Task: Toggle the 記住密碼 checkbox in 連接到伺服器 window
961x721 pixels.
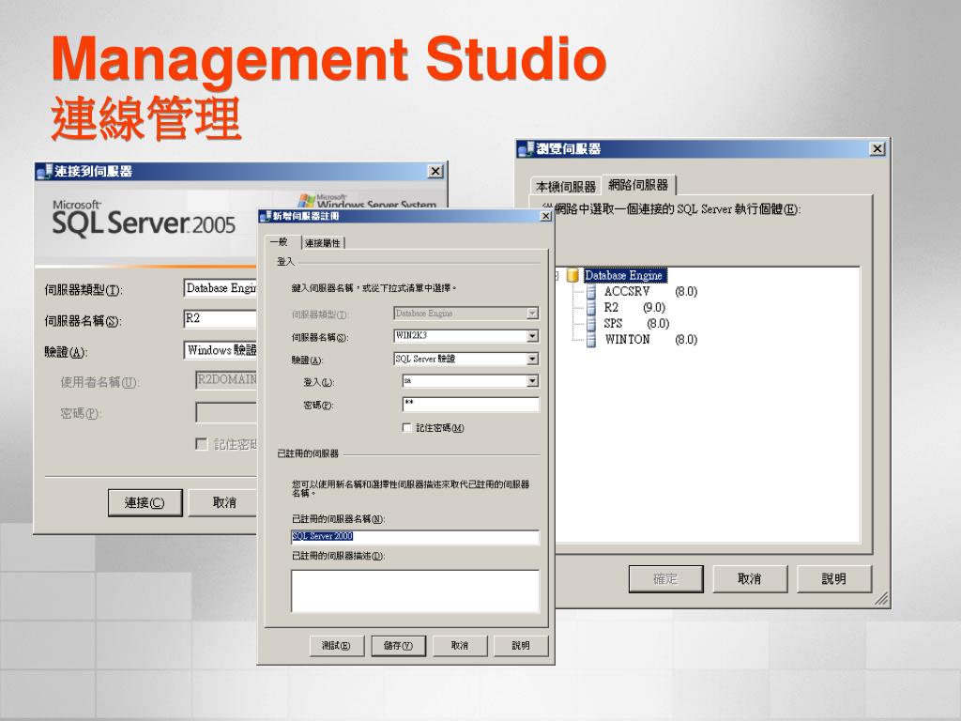Action: point(201,443)
